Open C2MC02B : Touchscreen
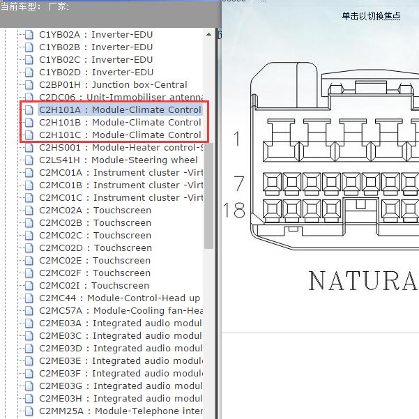This screenshot has width=419, height=419. pyautogui.click(x=95, y=223)
